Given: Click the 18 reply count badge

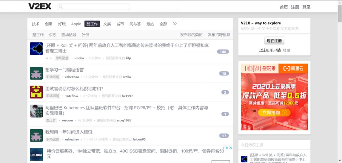Looking at the screenshot, I should [224, 74].
